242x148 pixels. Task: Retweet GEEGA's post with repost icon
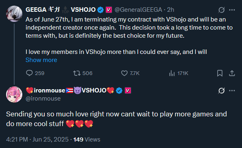[77, 73]
